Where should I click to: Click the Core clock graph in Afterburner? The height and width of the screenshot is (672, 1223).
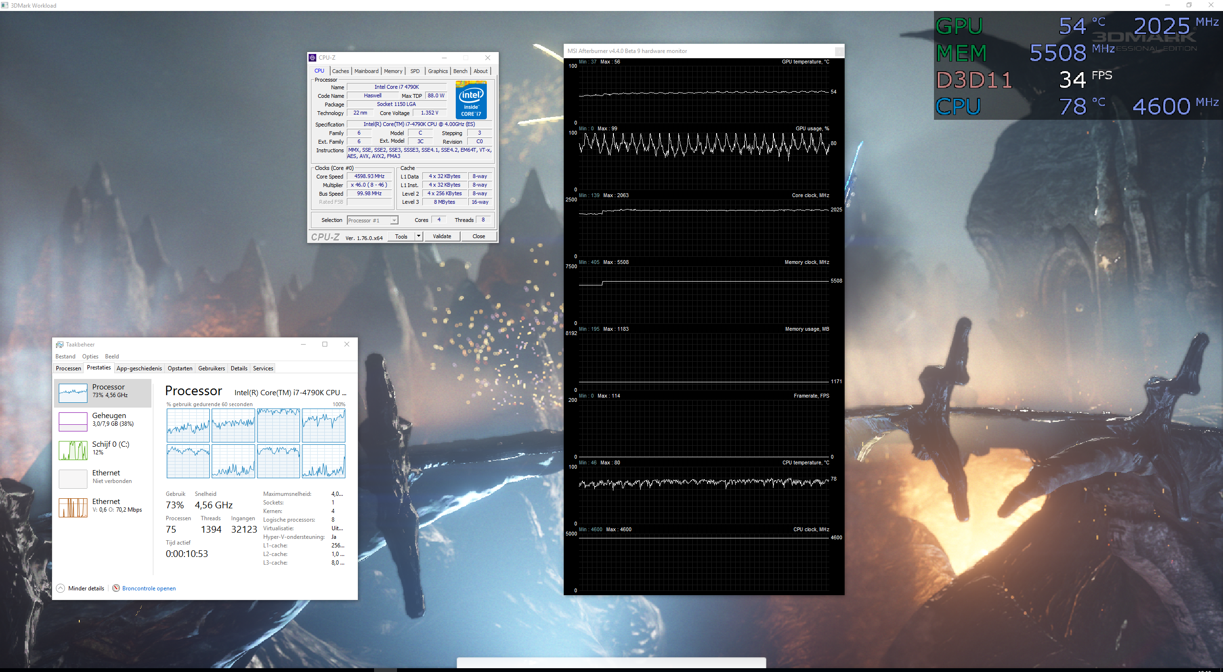[704, 228]
